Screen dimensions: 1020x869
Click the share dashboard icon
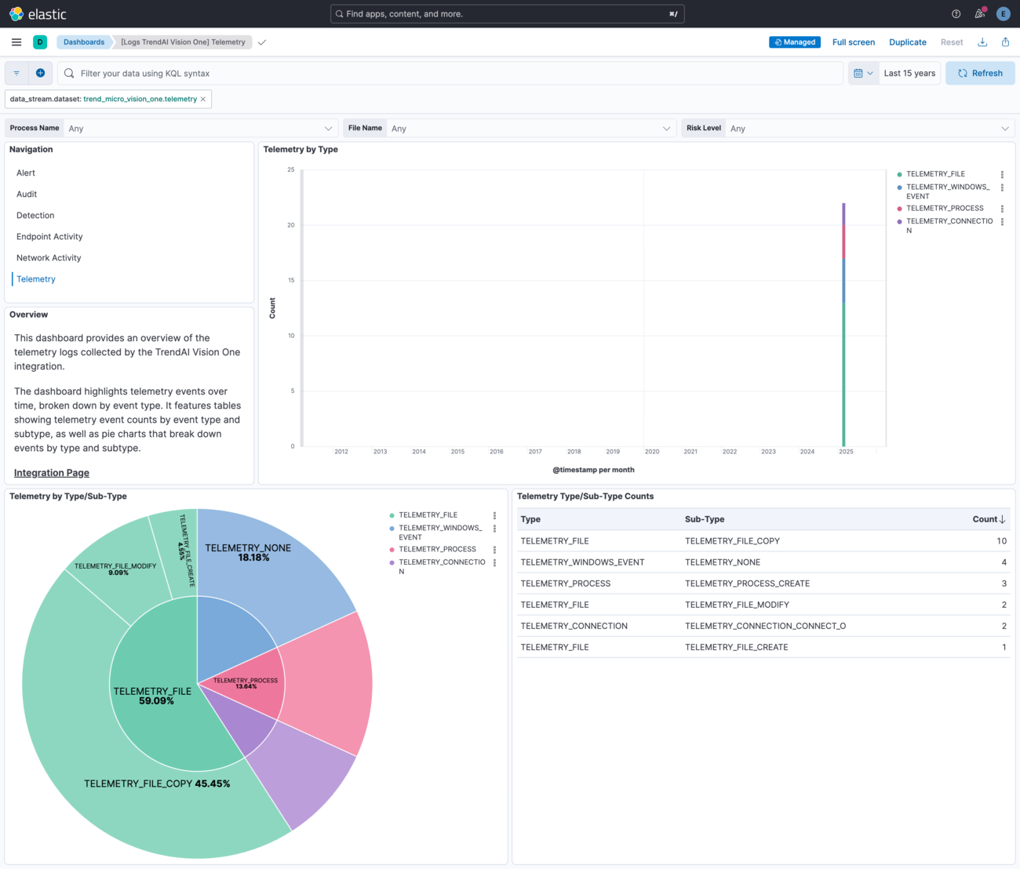(x=1005, y=42)
